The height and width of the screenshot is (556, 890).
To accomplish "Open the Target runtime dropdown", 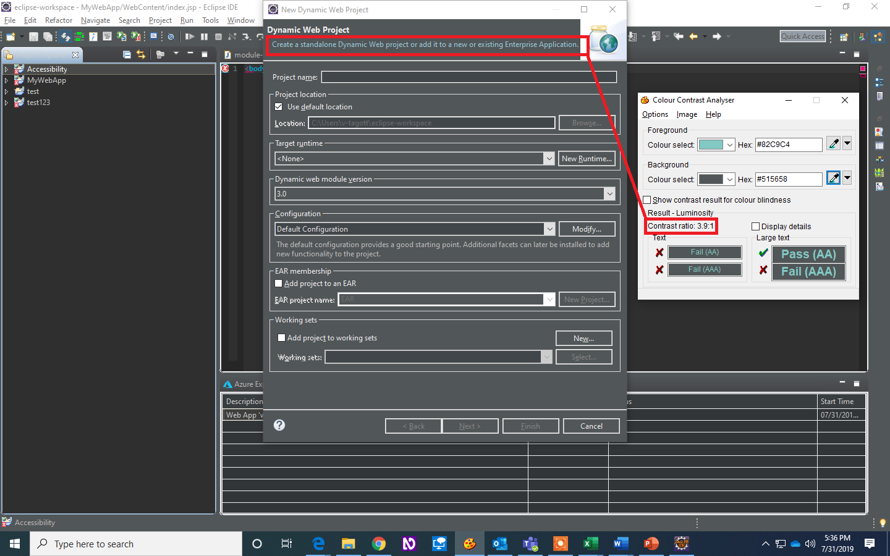I will coord(549,158).
